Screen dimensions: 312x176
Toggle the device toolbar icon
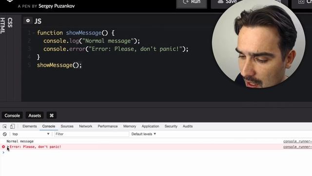pyautogui.click(x=12, y=126)
